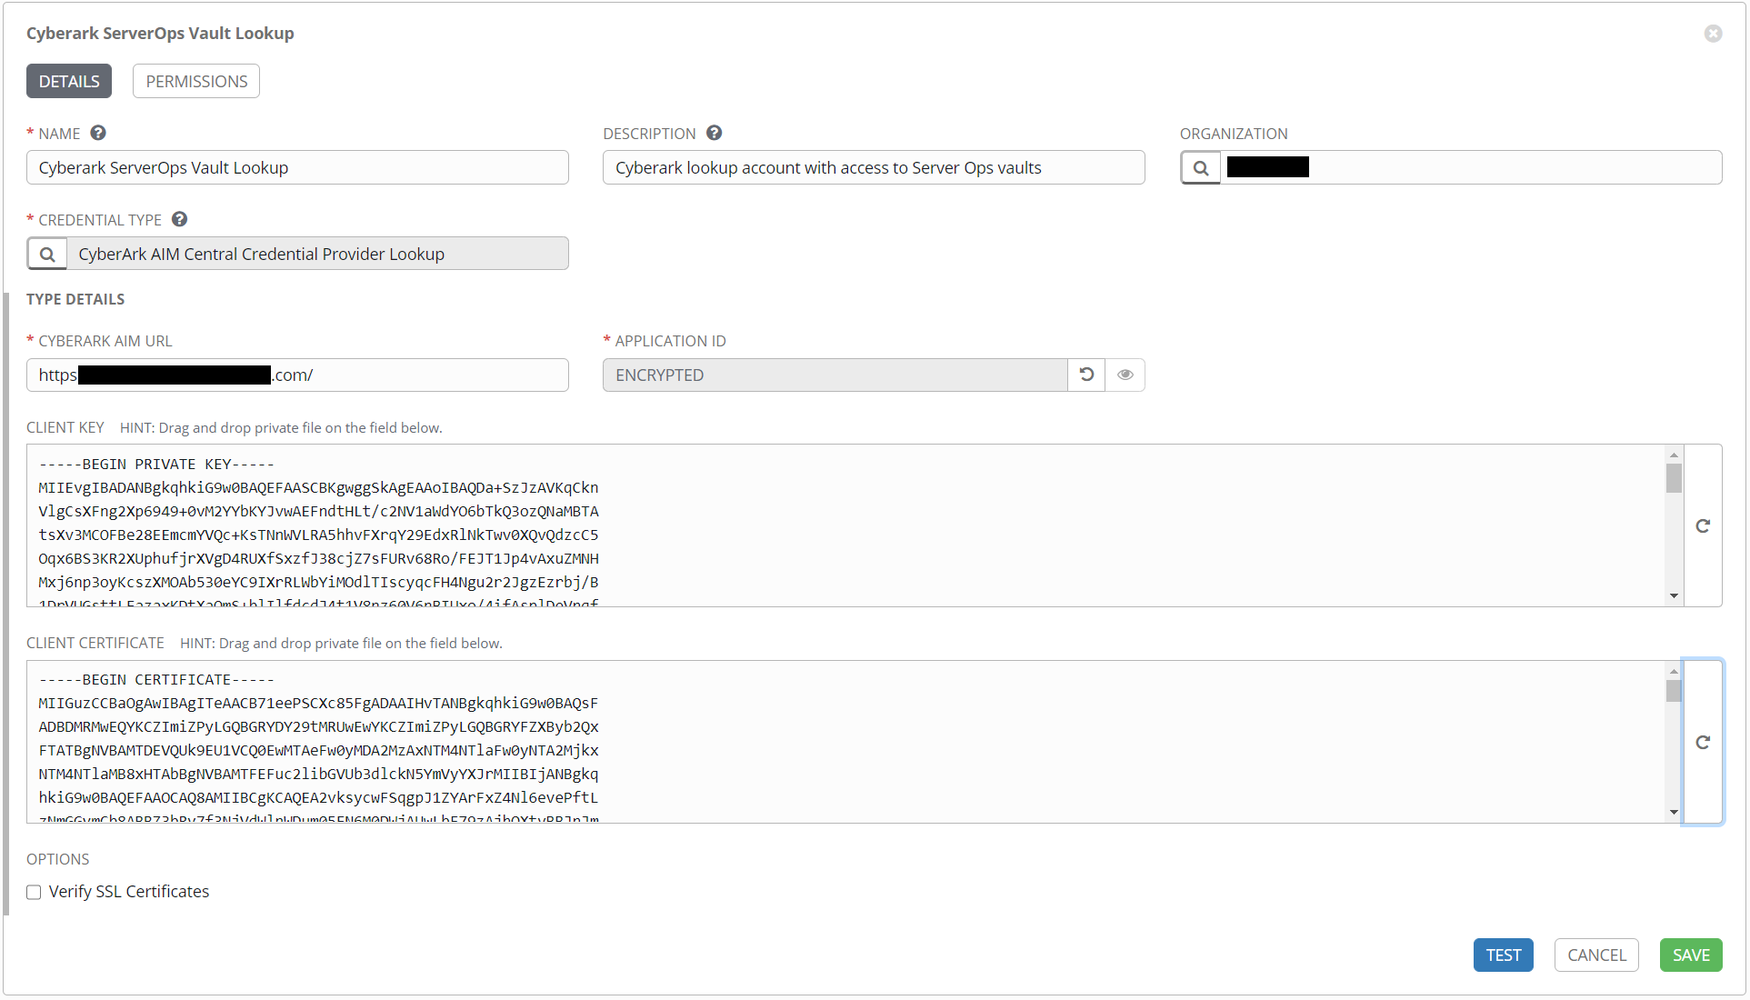Switch to the Details tab

pos(69,81)
